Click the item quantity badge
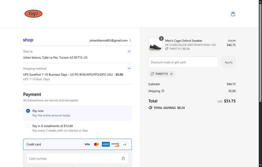 (x=161, y=38)
